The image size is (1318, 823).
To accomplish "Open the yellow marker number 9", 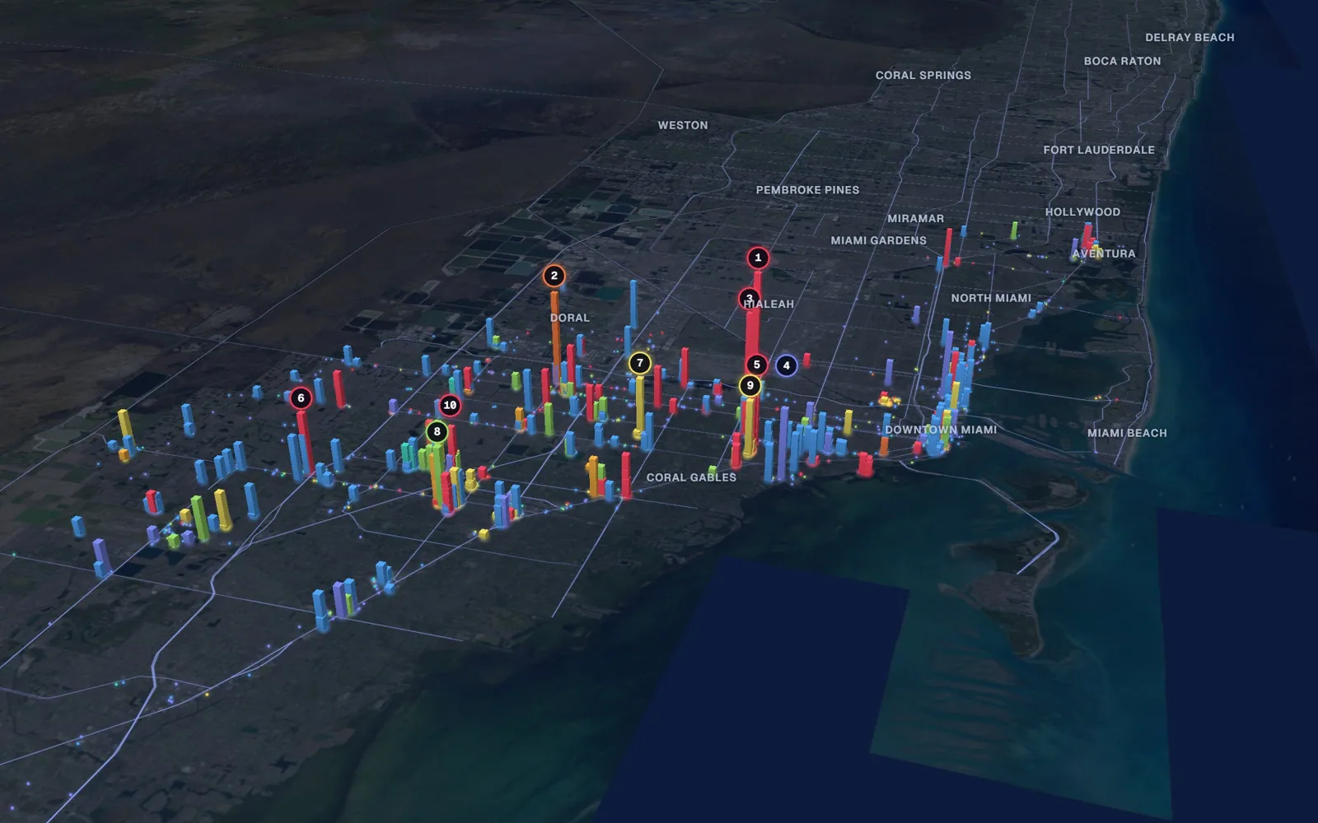I will pos(750,385).
